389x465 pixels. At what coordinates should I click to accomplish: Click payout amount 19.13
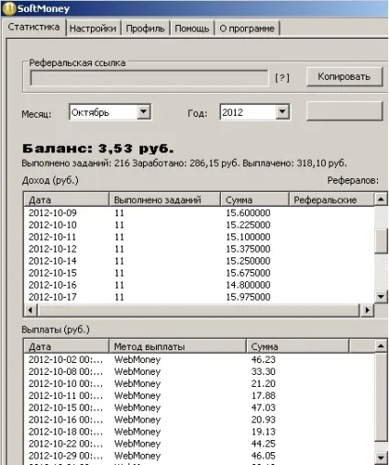click(263, 431)
